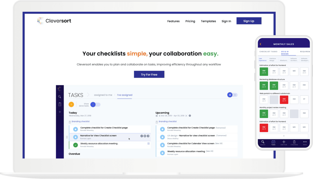This screenshot has height=179, width=313.
Task: Tap the back arrow in Monthly Sales header
Action: 260,44
